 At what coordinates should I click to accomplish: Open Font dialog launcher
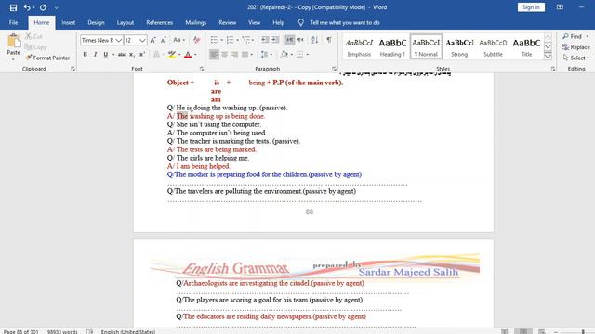coord(202,69)
